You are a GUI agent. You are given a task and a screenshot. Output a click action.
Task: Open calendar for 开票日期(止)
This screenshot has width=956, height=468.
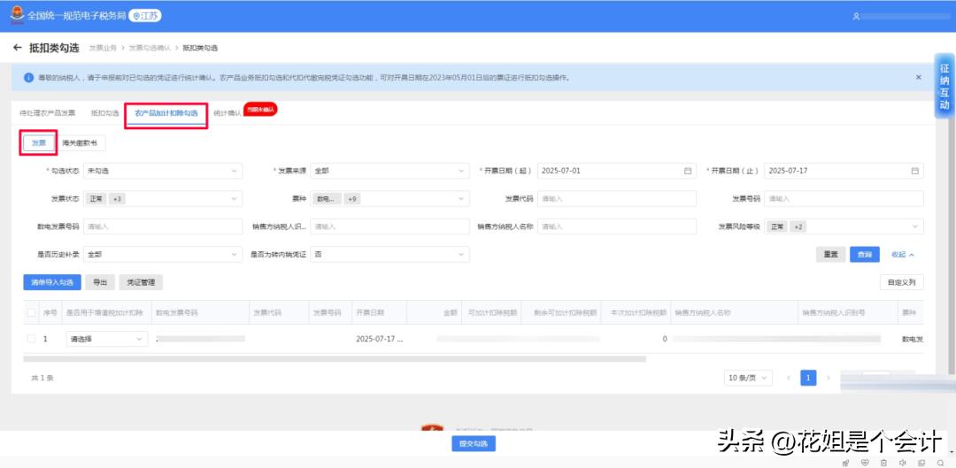point(914,172)
